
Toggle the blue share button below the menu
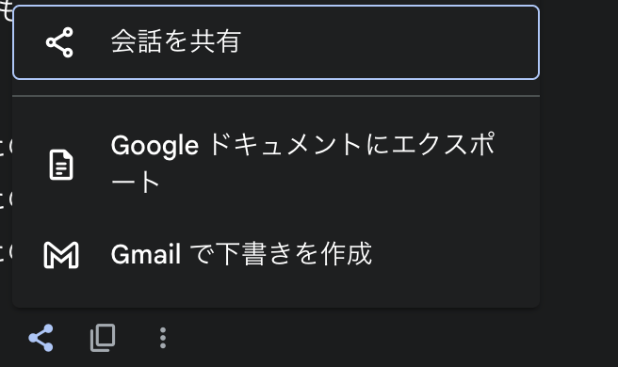[x=41, y=338]
